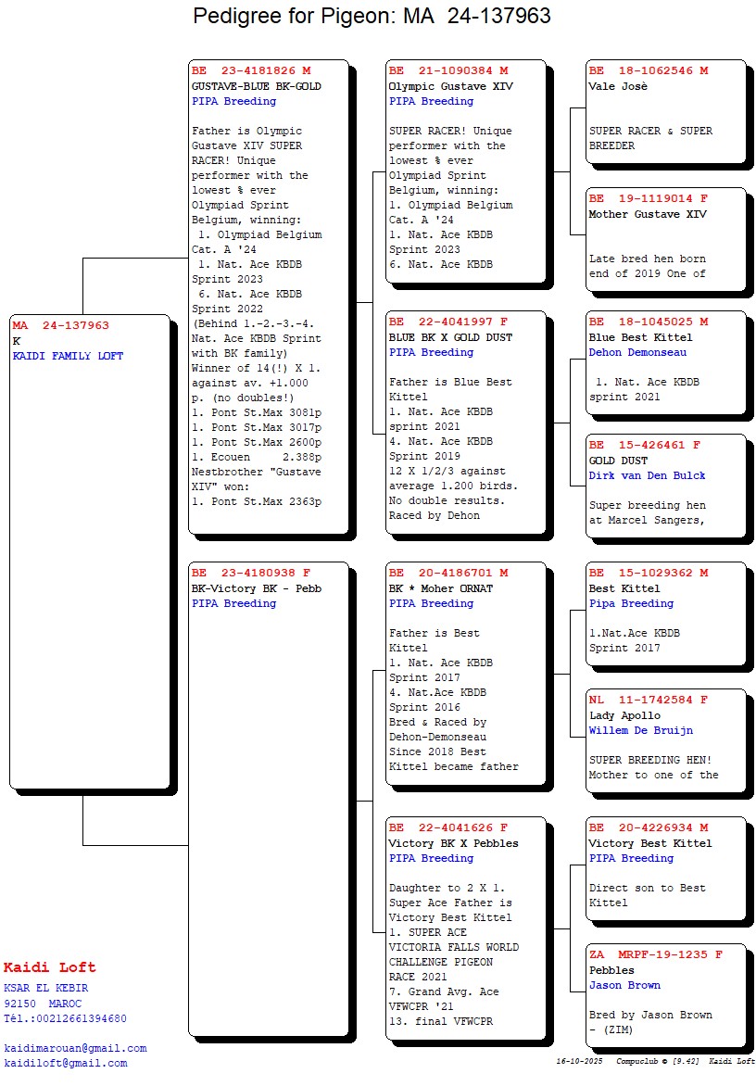Click the red Kaidi Loft heading

point(50,967)
